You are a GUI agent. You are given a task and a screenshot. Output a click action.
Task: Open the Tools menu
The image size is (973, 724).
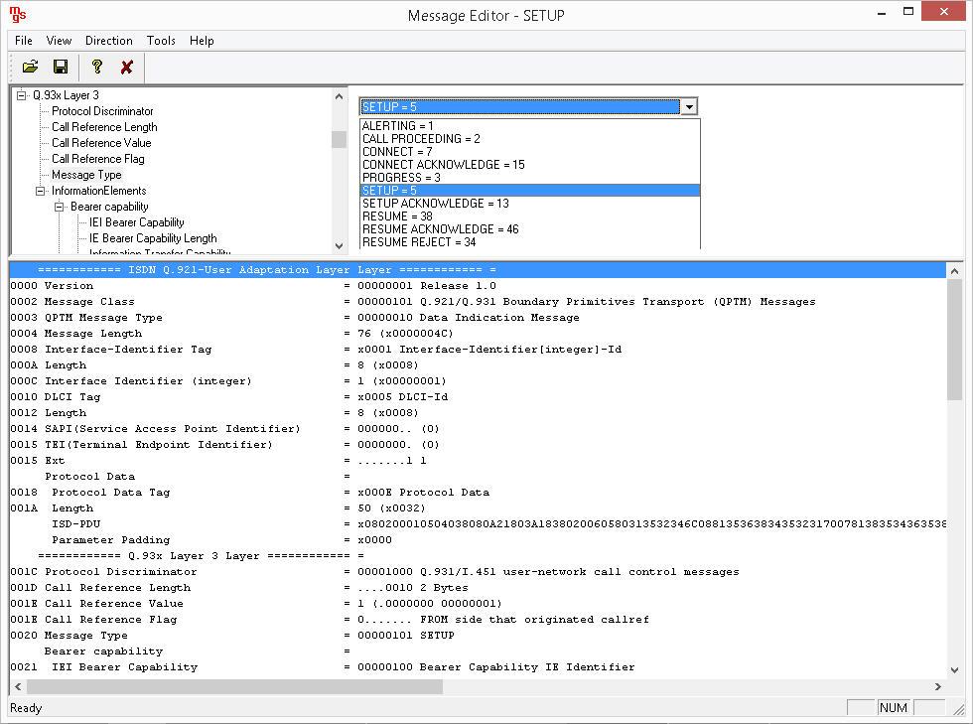tap(161, 41)
